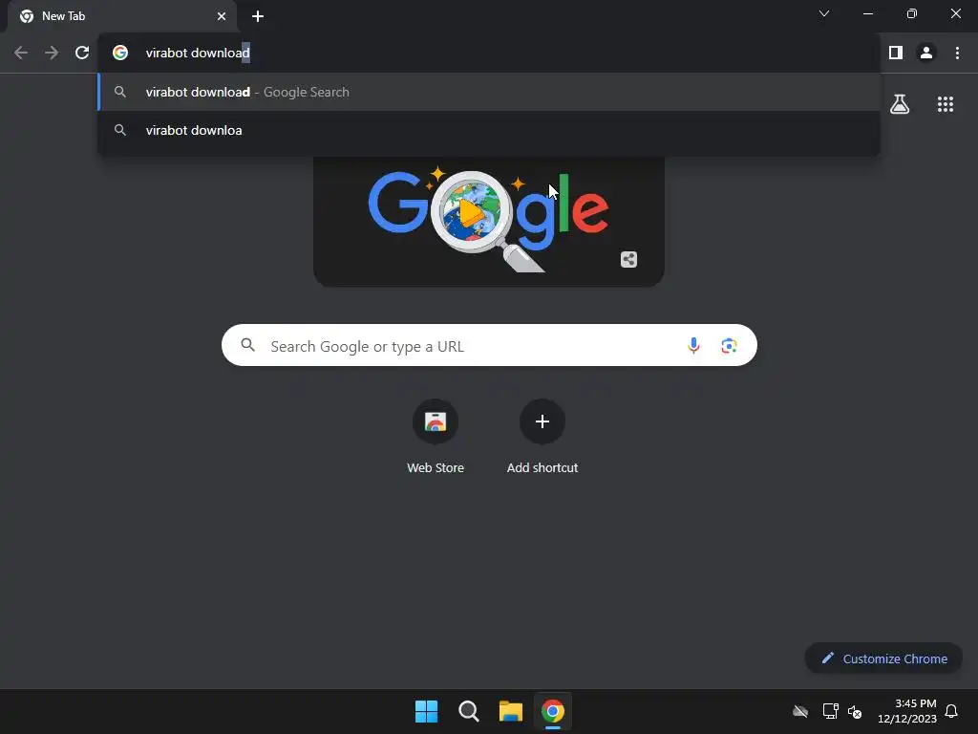This screenshot has width=978, height=734.
Task: Reload the page with the refresh icon
Action: click(x=82, y=54)
